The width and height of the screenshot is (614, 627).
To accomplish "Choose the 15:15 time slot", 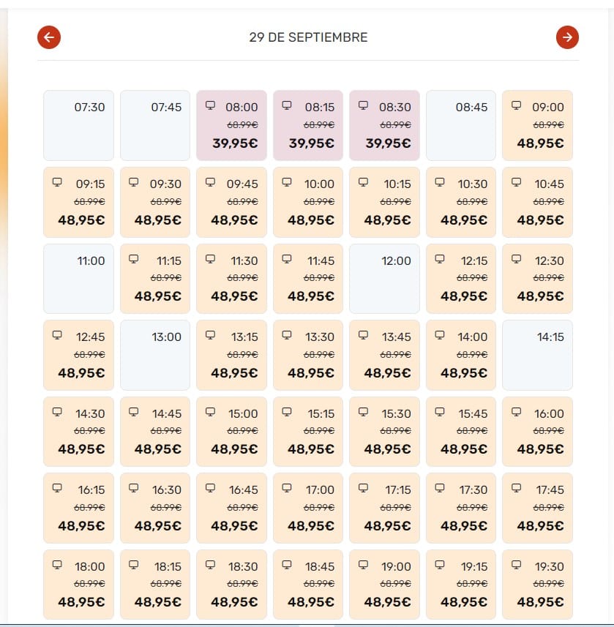I will pos(308,432).
